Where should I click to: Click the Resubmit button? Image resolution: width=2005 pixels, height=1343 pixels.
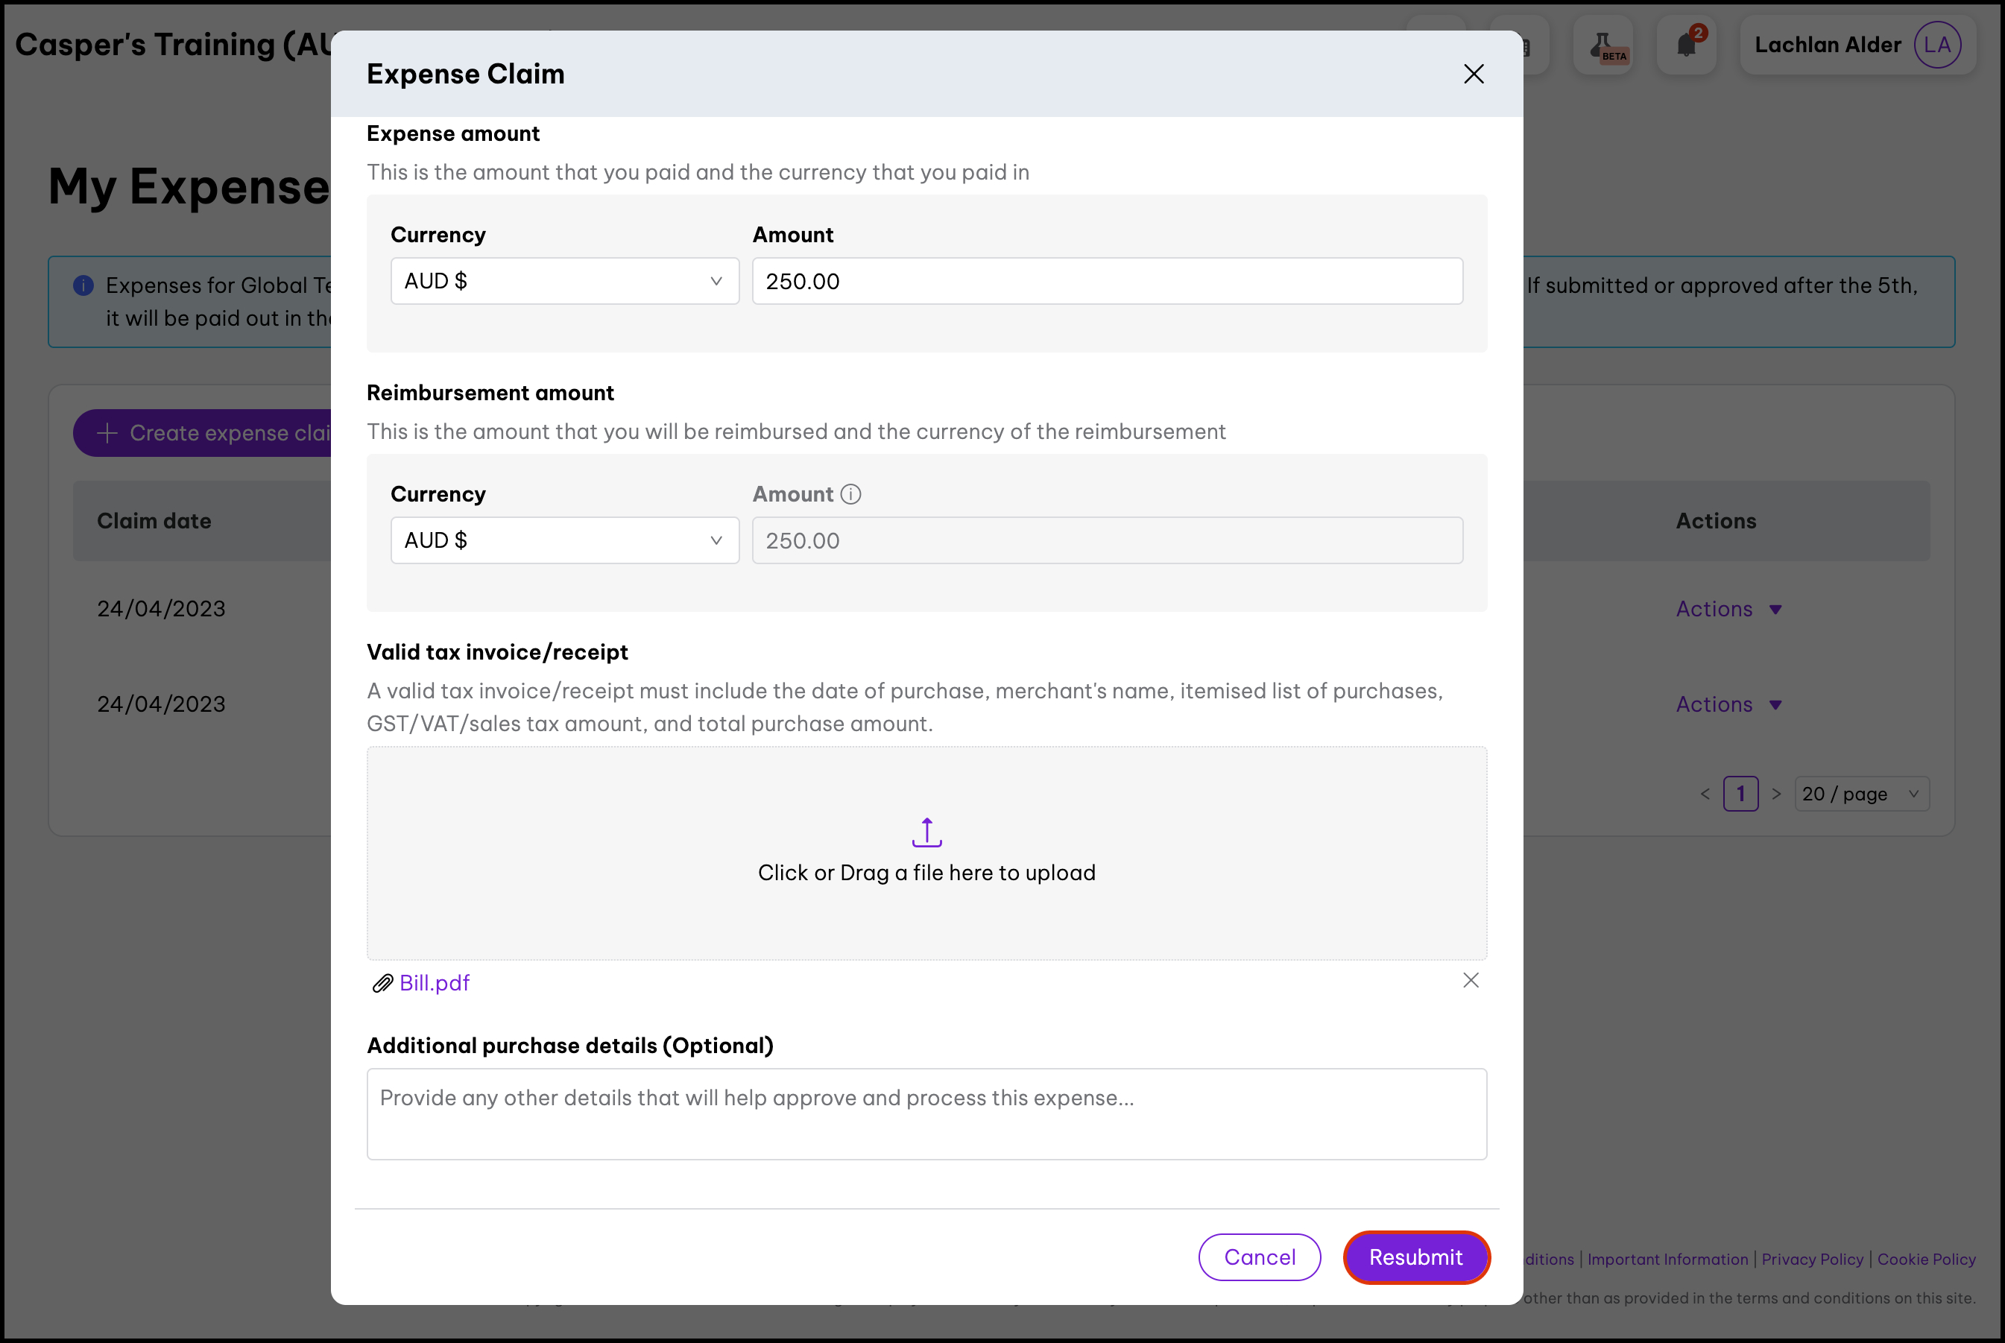(x=1415, y=1257)
